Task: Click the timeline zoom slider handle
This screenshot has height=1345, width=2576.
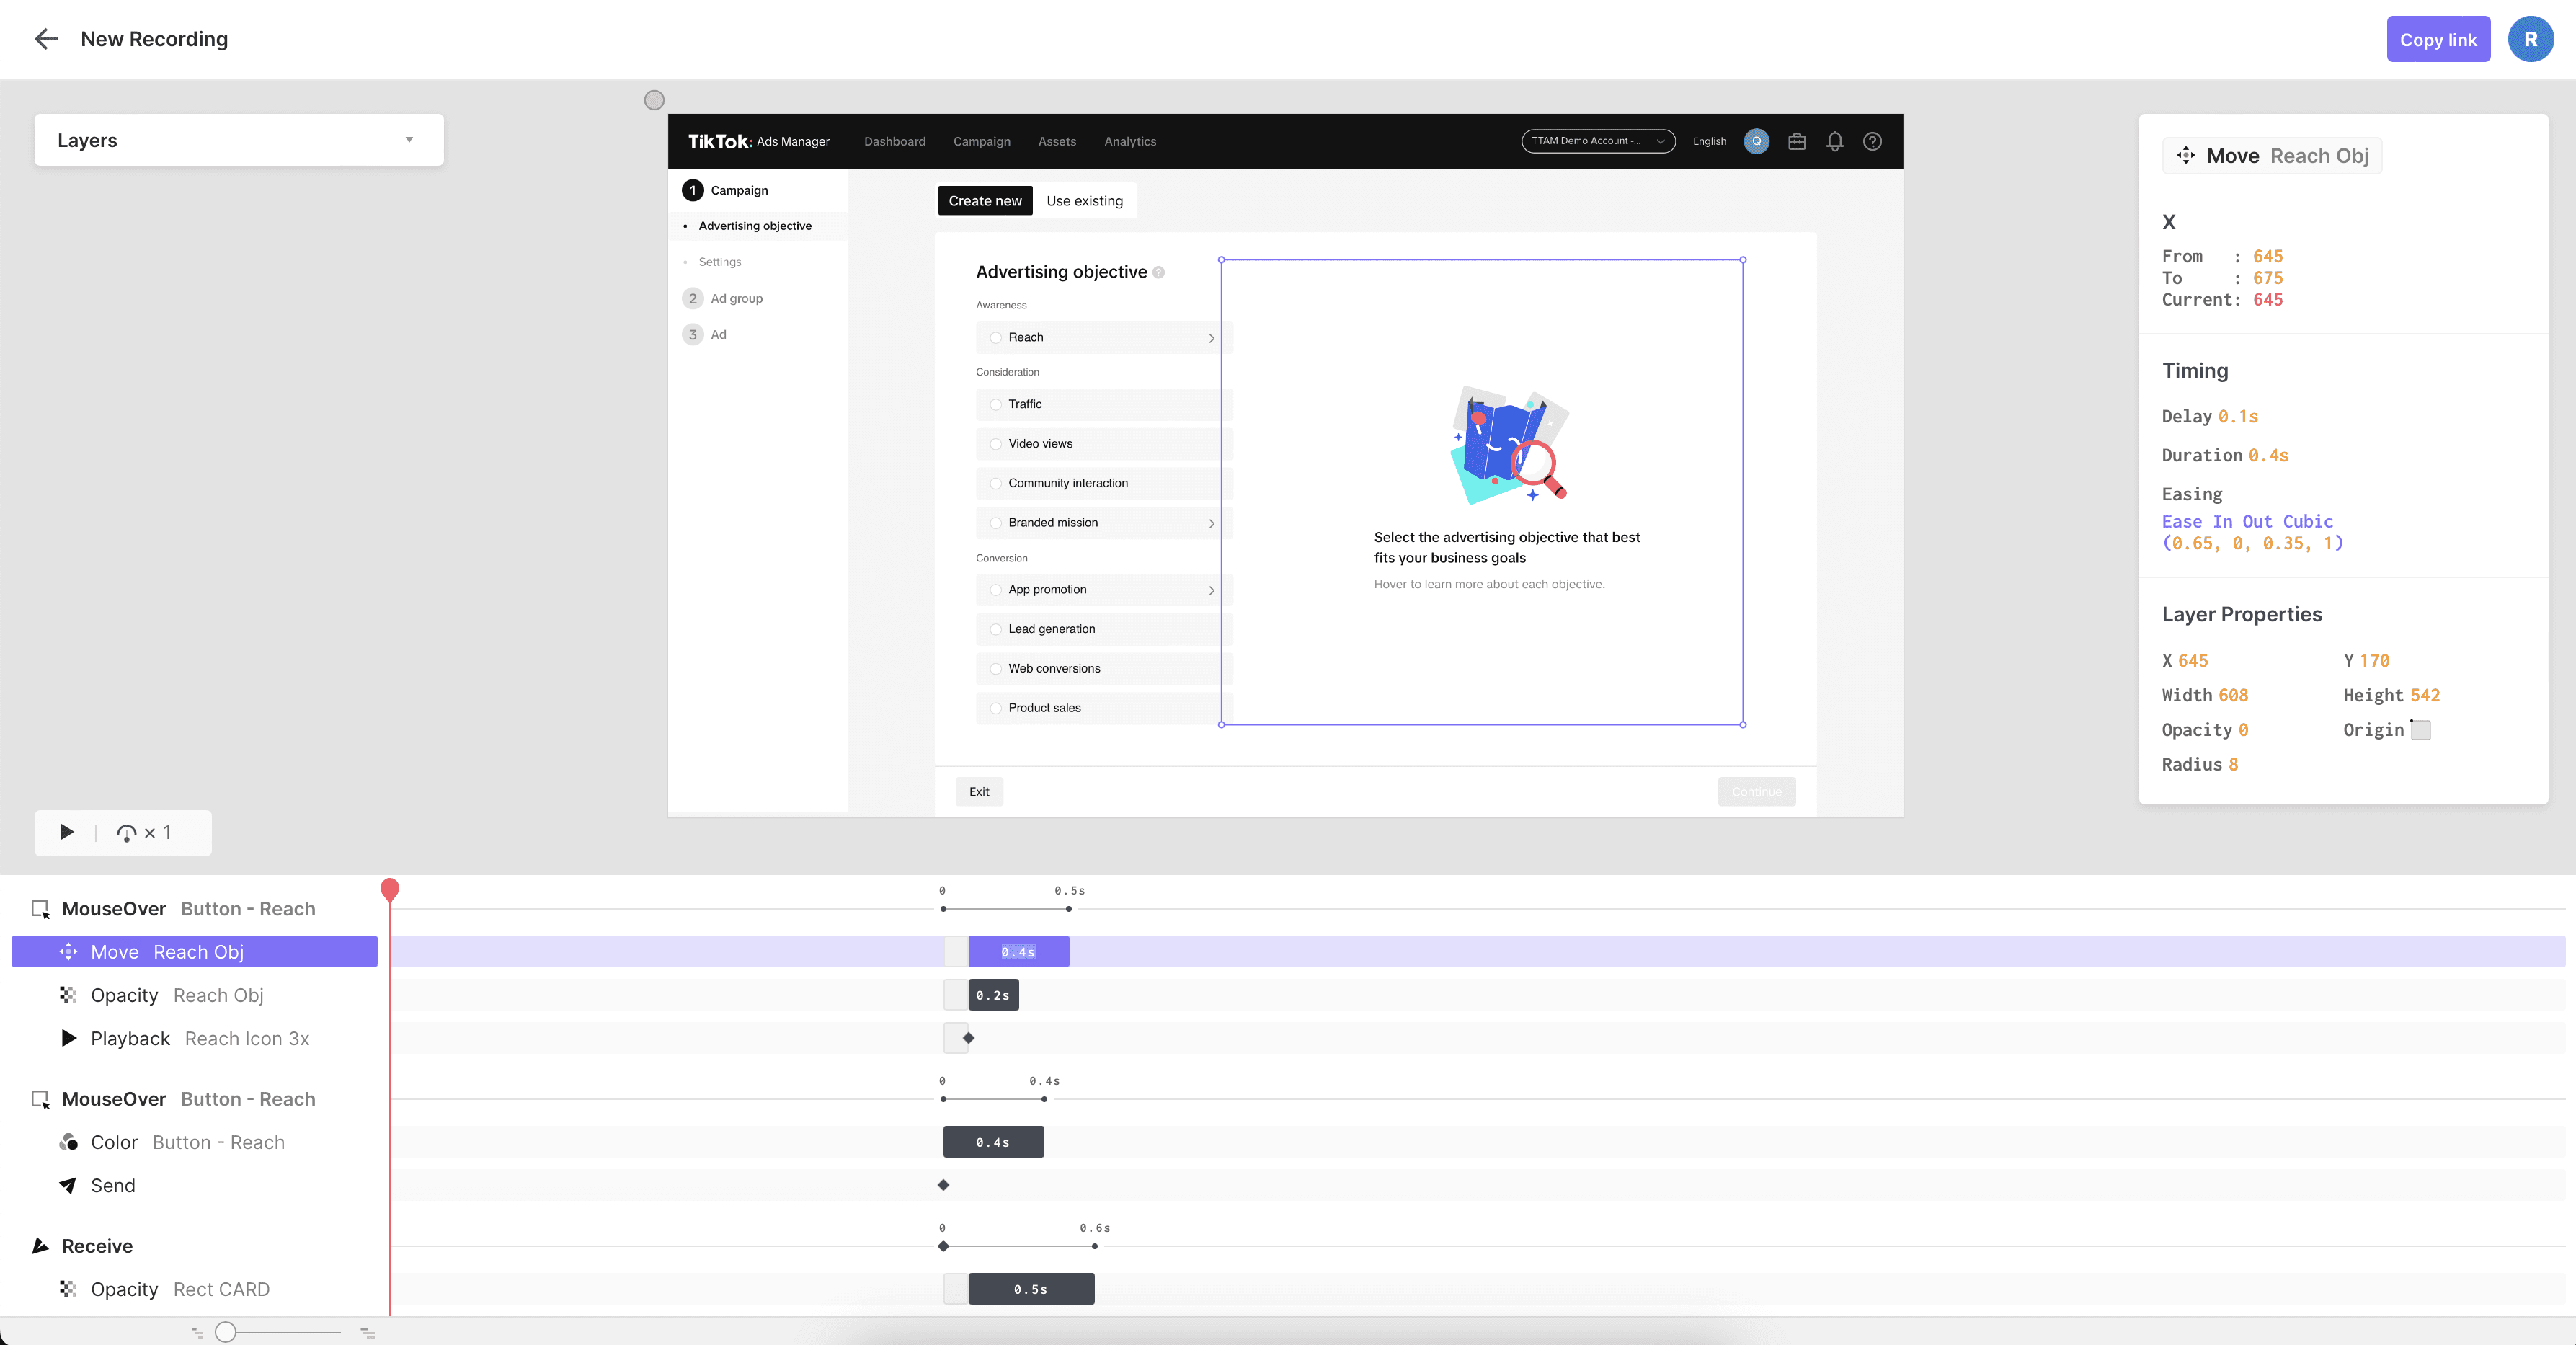Action: click(x=226, y=1332)
